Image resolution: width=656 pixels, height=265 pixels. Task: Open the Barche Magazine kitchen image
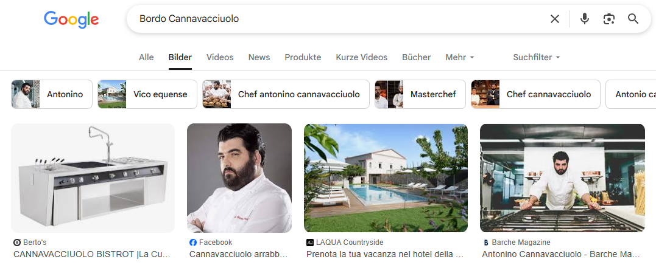562,177
